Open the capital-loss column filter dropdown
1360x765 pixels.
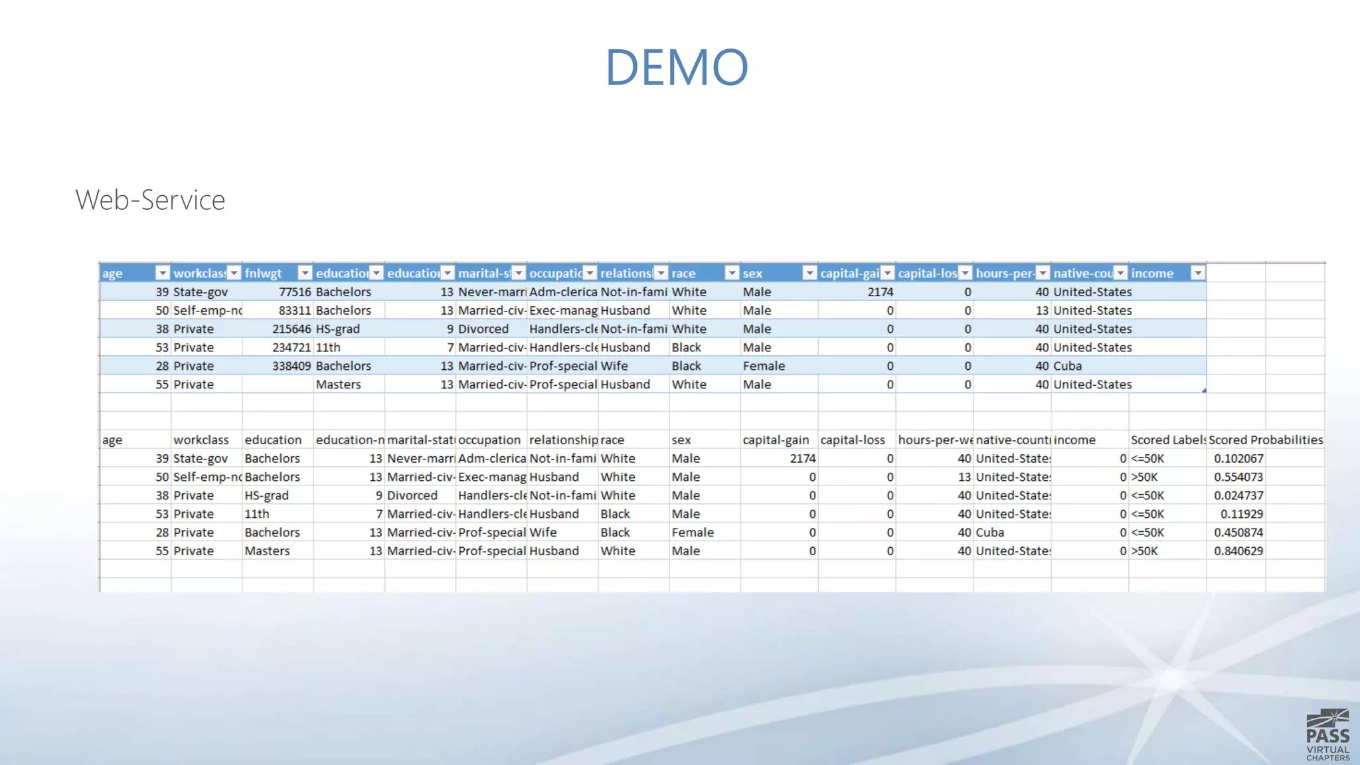pos(965,273)
